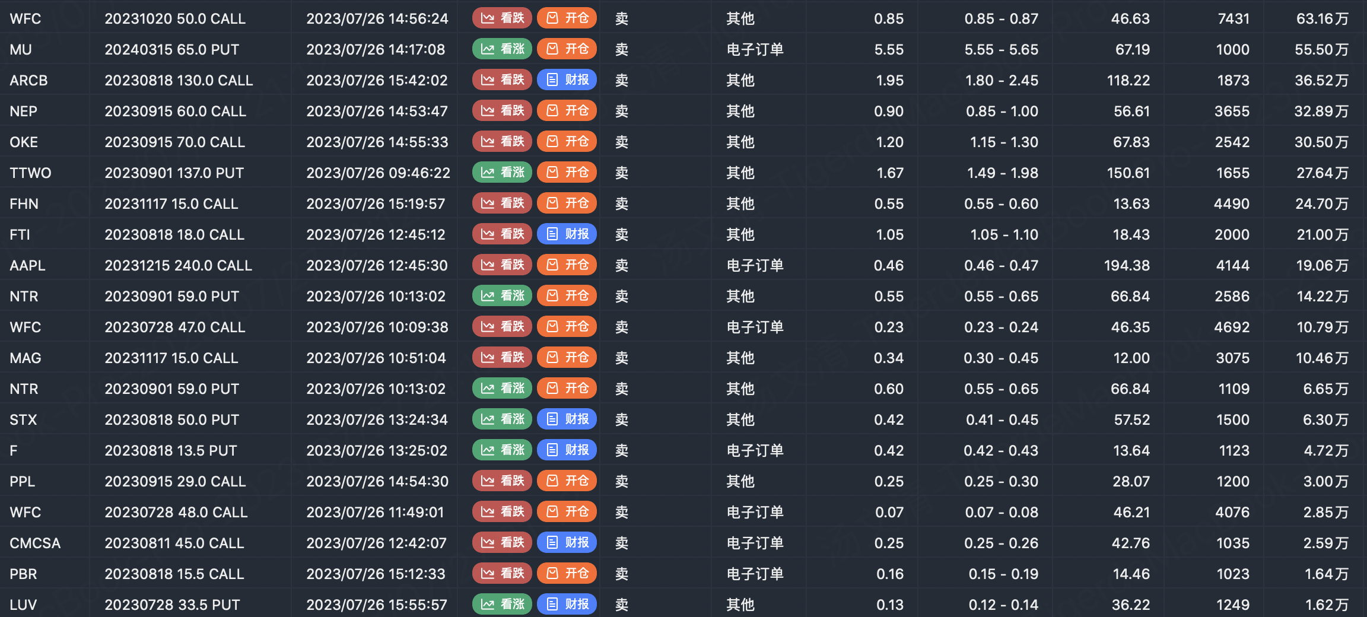Screen dimensions: 1367x617
Task: Click timestamp 2023/07/26 13:24:34
Action: click(377, 420)
